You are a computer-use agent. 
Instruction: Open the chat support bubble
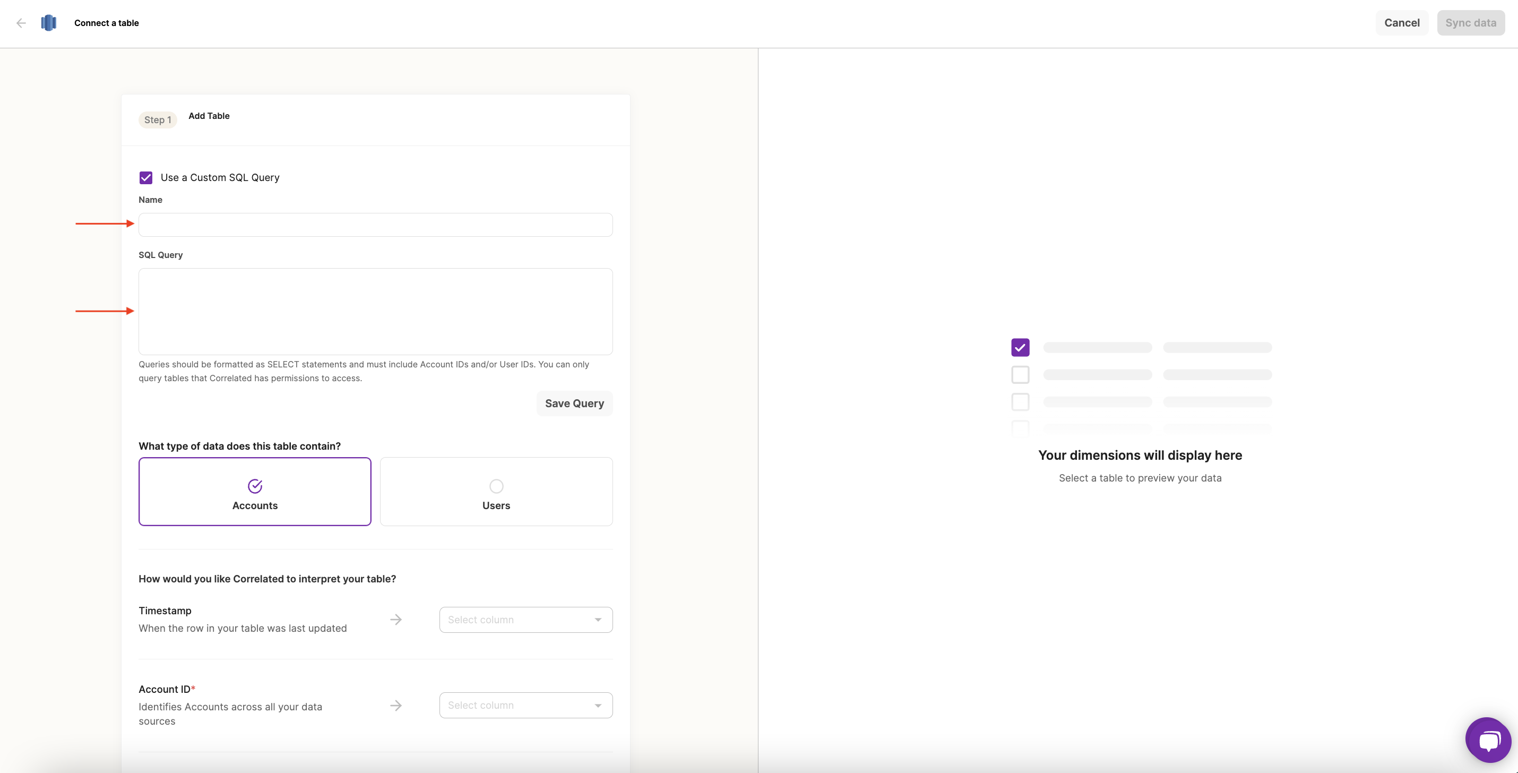point(1488,740)
